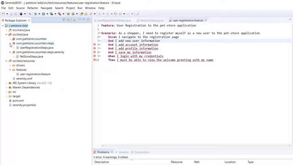The width and height of the screenshot is (293, 165).
Task: Expand the drivers folder
Action: point(10,65)
